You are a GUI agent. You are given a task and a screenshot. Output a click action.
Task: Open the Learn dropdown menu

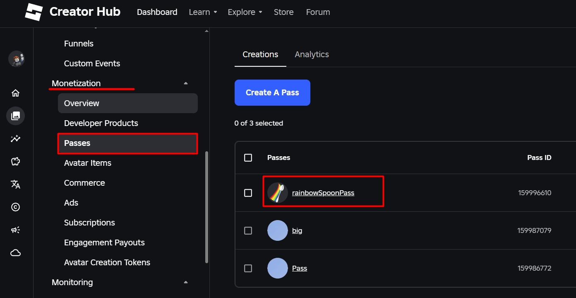pyautogui.click(x=203, y=12)
